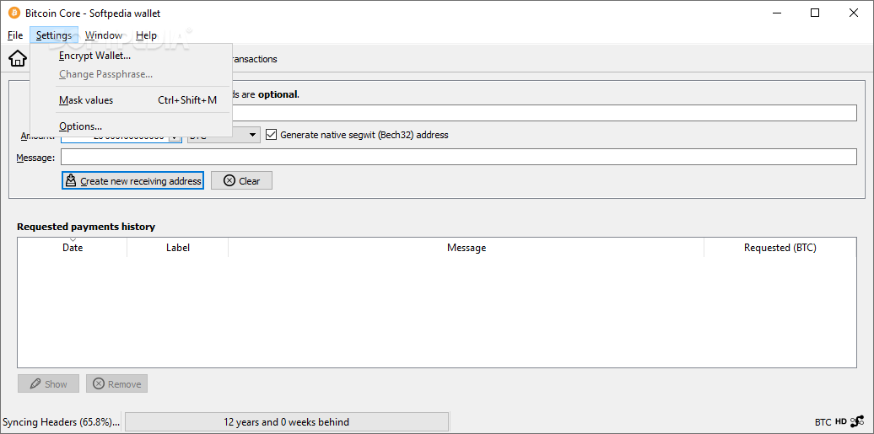The image size is (874, 434).
Task: Click the HD wallet status icon
Action: click(x=840, y=421)
